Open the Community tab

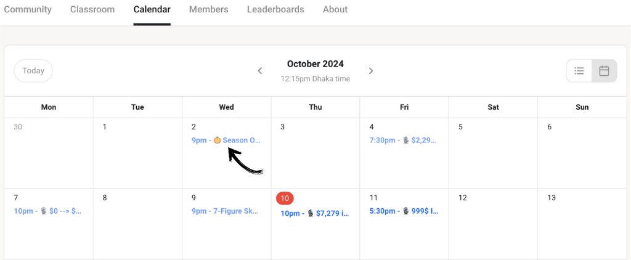[28, 9]
